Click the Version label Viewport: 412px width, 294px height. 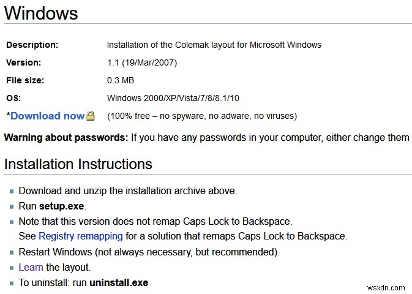click(24, 62)
